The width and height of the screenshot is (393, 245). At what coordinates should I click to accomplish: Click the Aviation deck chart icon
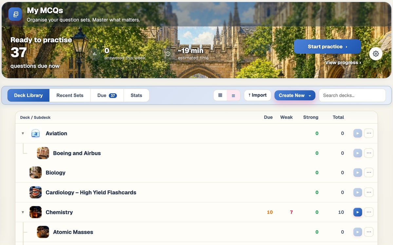coord(35,133)
